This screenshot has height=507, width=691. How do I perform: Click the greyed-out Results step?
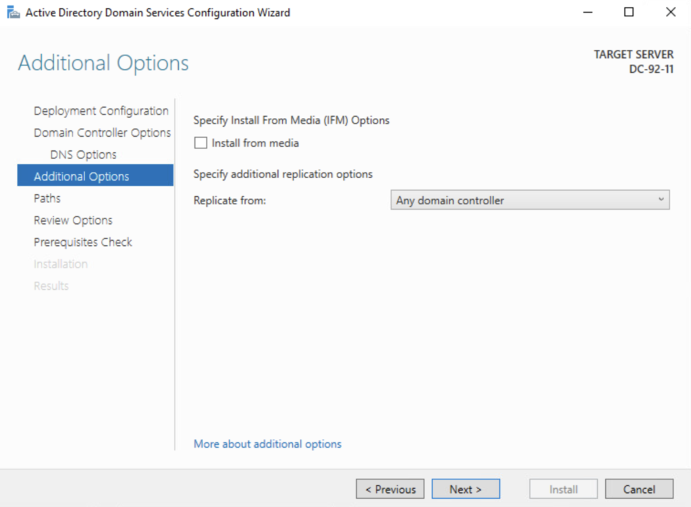pyautogui.click(x=51, y=286)
